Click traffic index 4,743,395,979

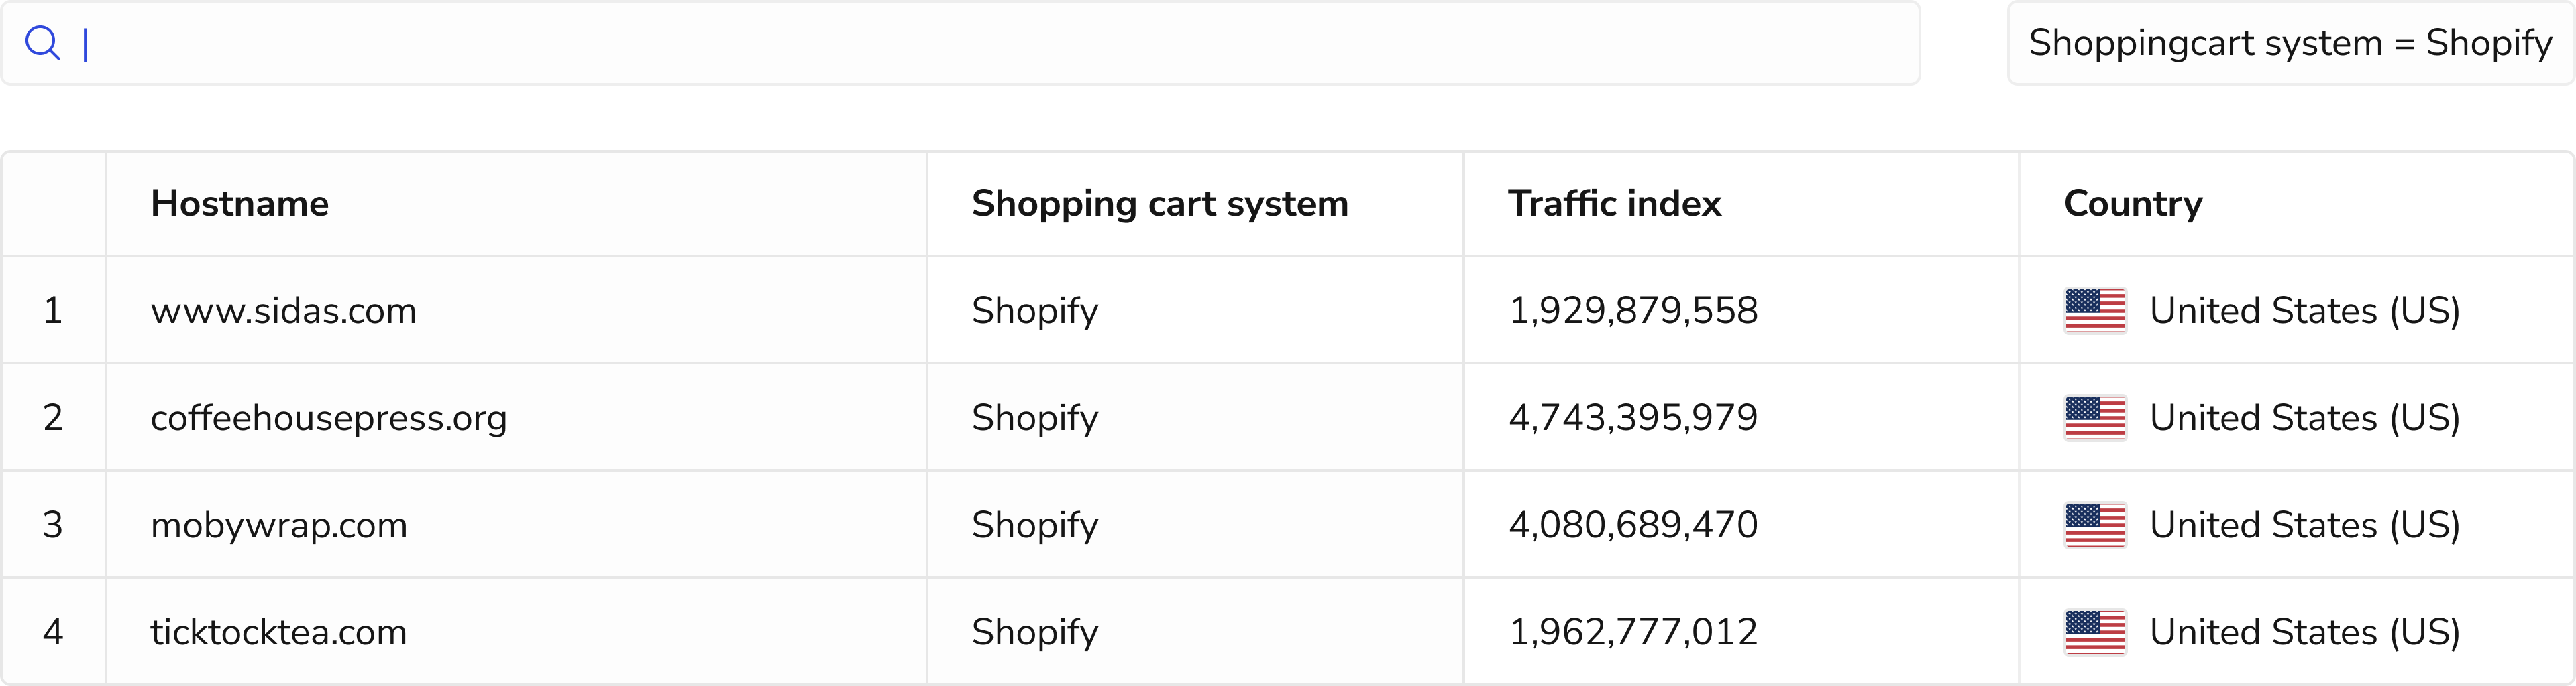tap(1633, 417)
